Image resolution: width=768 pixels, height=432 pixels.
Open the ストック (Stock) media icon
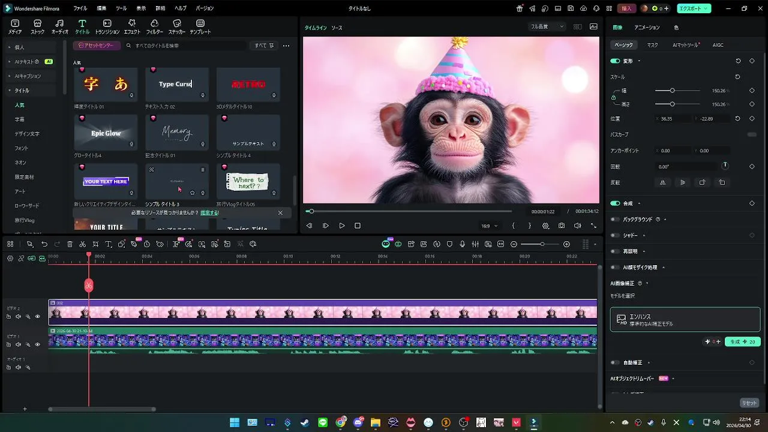tap(37, 26)
